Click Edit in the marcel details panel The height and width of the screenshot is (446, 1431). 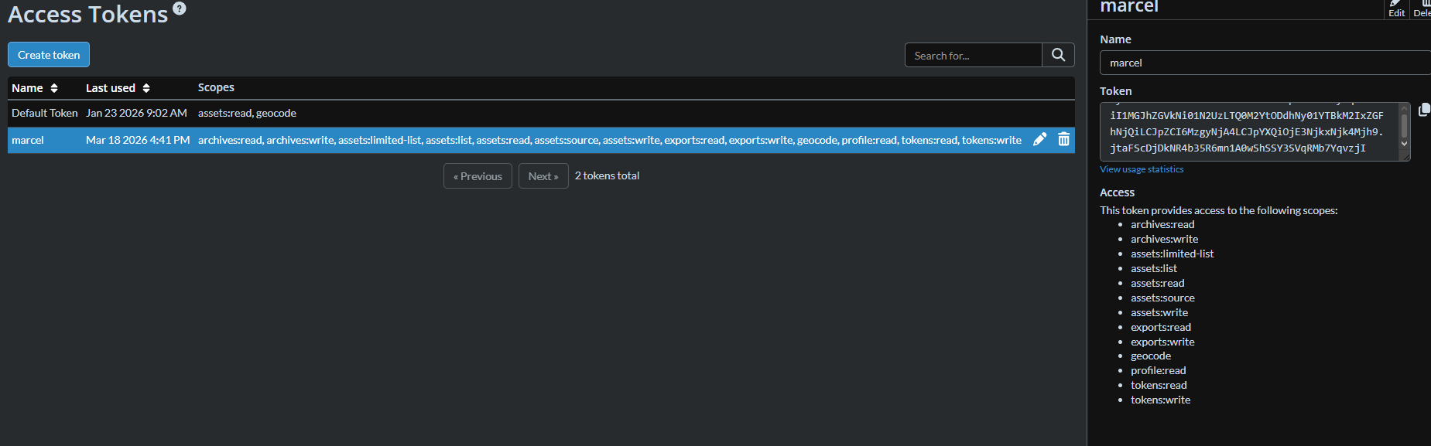click(x=1396, y=9)
